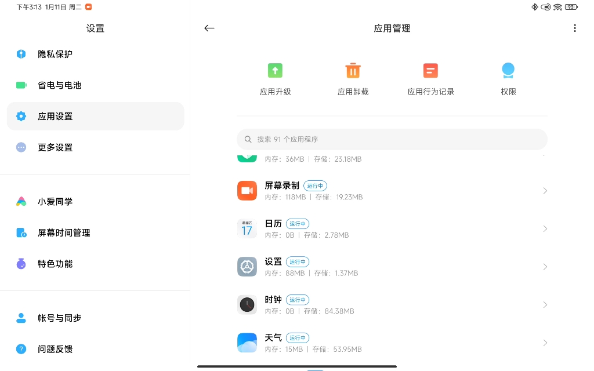The height and width of the screenshot is (371, 594).
Task: Expand details for the 日历 entry
Action: pyautogui.click(x=544, y=228)
